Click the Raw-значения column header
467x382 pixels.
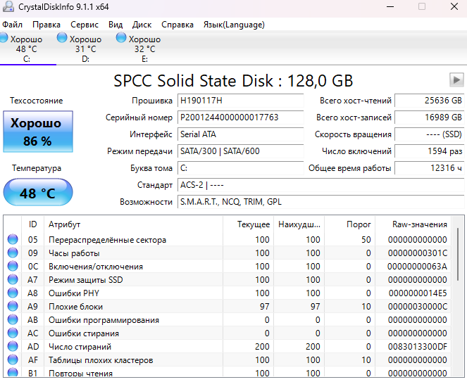[x=413, y=224]
